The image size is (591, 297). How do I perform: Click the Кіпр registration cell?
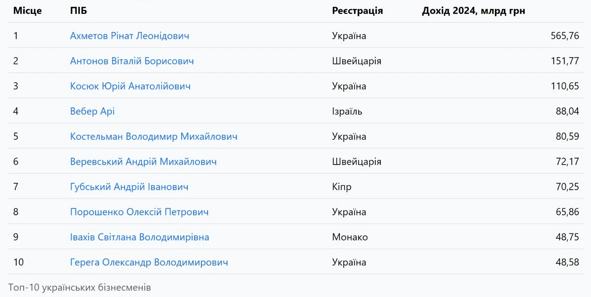(x=342, y=187)
